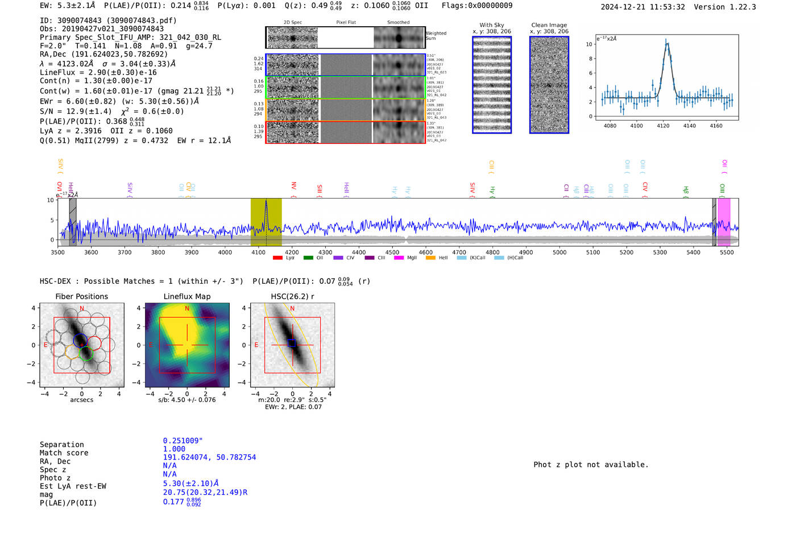This screenshot has width=796, height=542.
Task: Click the Lineflux Map panel
Action: tap(187, 345)
